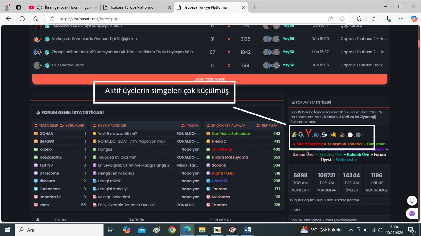The height and width of the screenshot is (236, 421).
Task: Click the Webmaster group label
Action: coord(346,160)
